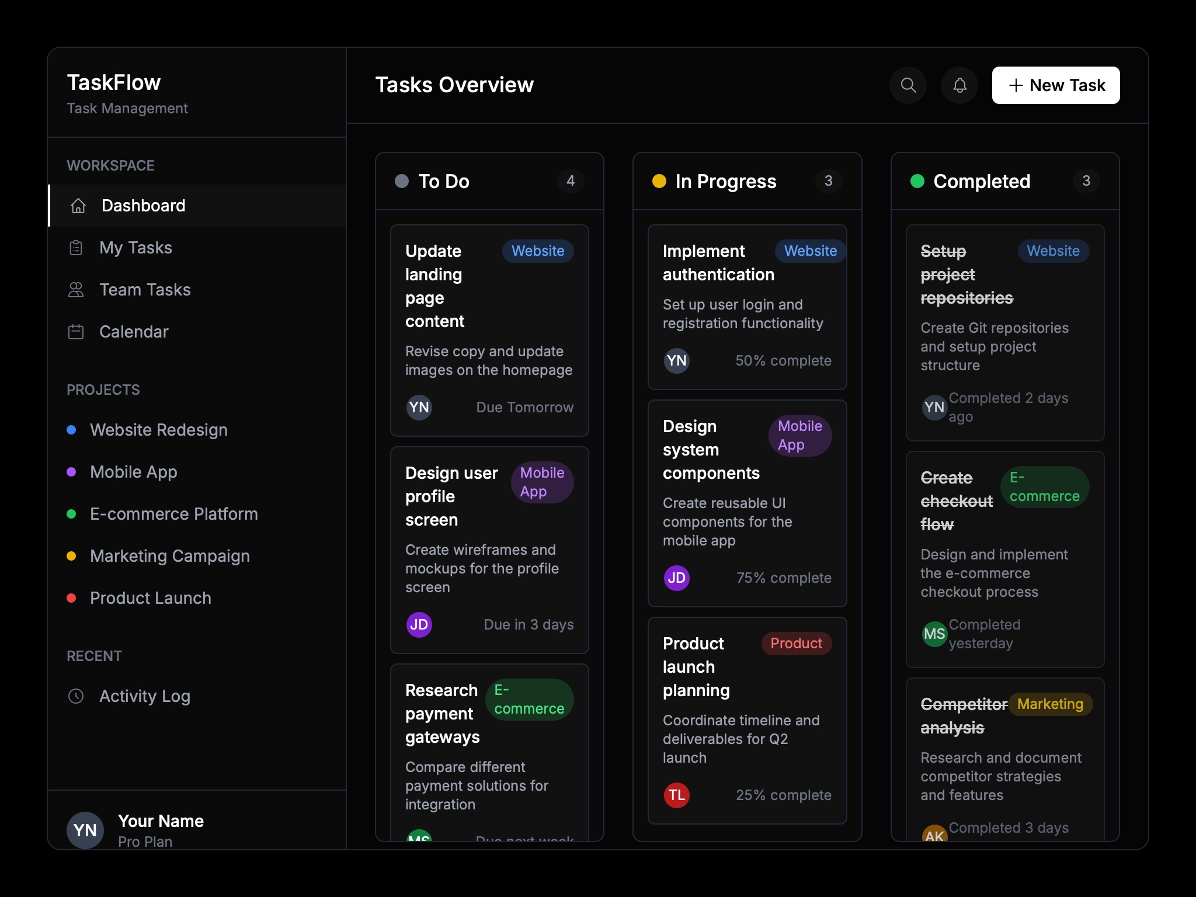
Task: Click JD avatar on system components card
Action: 677,578
